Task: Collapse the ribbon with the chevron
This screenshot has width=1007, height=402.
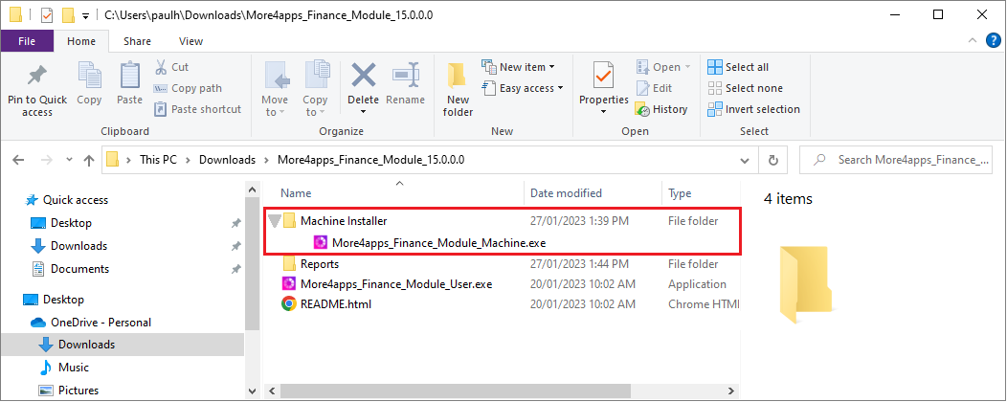Action: (x=972, y=41)
